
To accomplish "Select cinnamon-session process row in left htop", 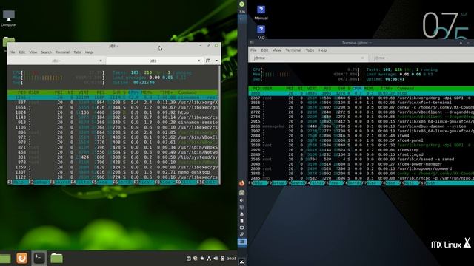I will [x=113, y=123].
